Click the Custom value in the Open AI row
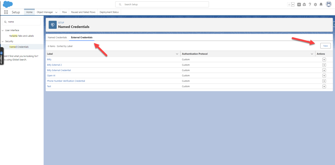The width and height of the screenshot is (335, 165). pyautogui.click(x=186, y=76)
